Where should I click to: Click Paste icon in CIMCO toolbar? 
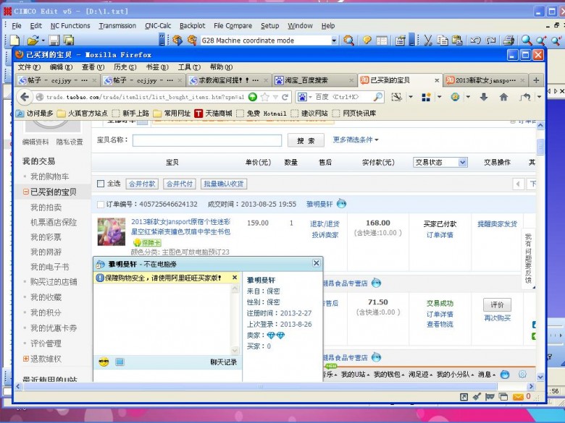pos(457,40)
